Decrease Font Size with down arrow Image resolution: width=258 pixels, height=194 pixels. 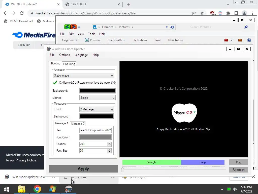click(109, 152)
